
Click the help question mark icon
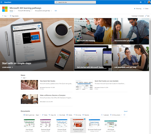tap(145, 2)
